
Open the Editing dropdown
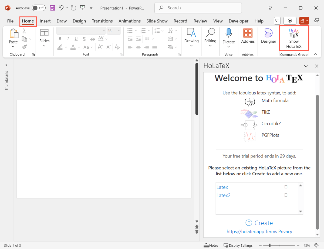coord(210,46)
